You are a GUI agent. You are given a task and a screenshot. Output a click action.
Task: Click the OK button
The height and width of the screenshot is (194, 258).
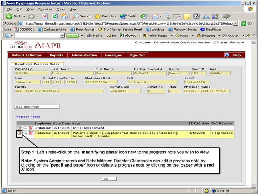(109, 179)
